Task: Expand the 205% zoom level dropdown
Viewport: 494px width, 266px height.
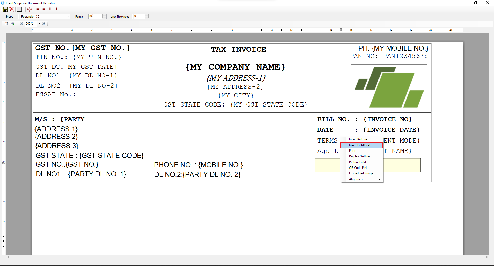Action: click(x=39, y=24)
